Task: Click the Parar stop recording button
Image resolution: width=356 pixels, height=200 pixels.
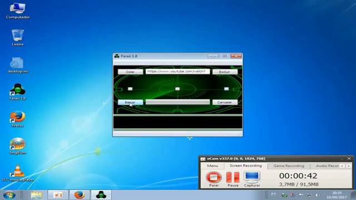Action: (x=214, y=179)
